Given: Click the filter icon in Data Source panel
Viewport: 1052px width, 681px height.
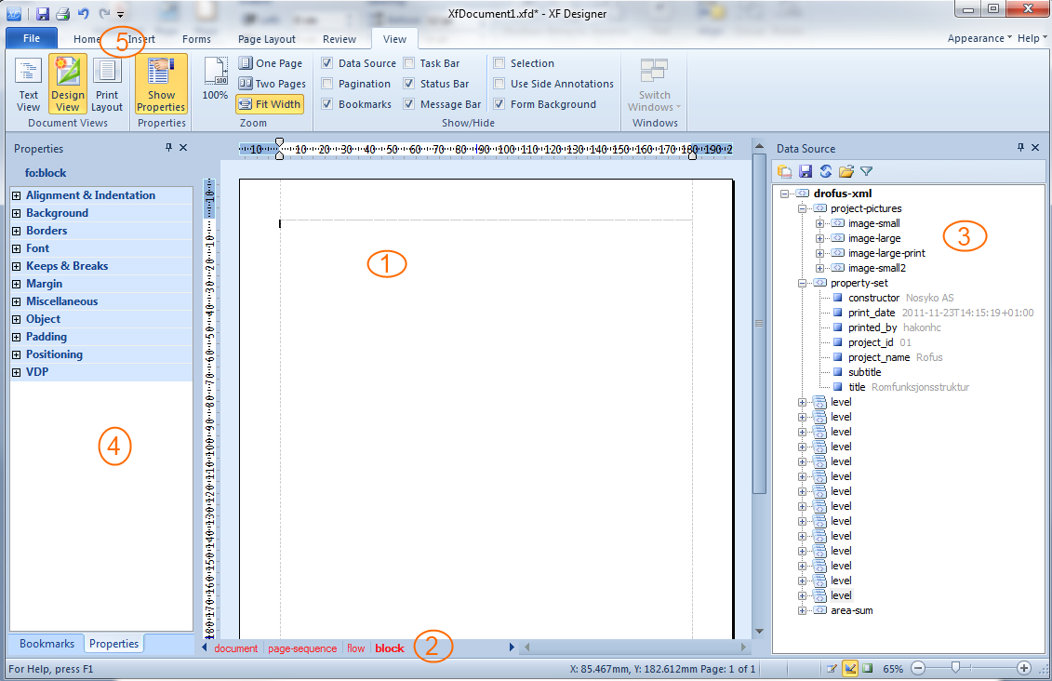Looking at the screenshot, I should (866, 171).
